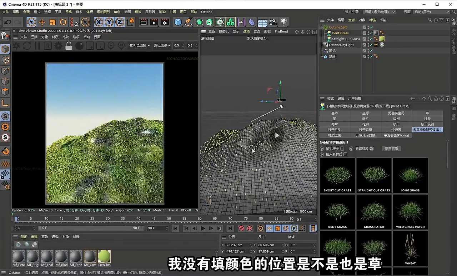Viewport: 457px width, 276px height.
Task: Uncheck the 更改材质 checkbox
Action: 371,148
